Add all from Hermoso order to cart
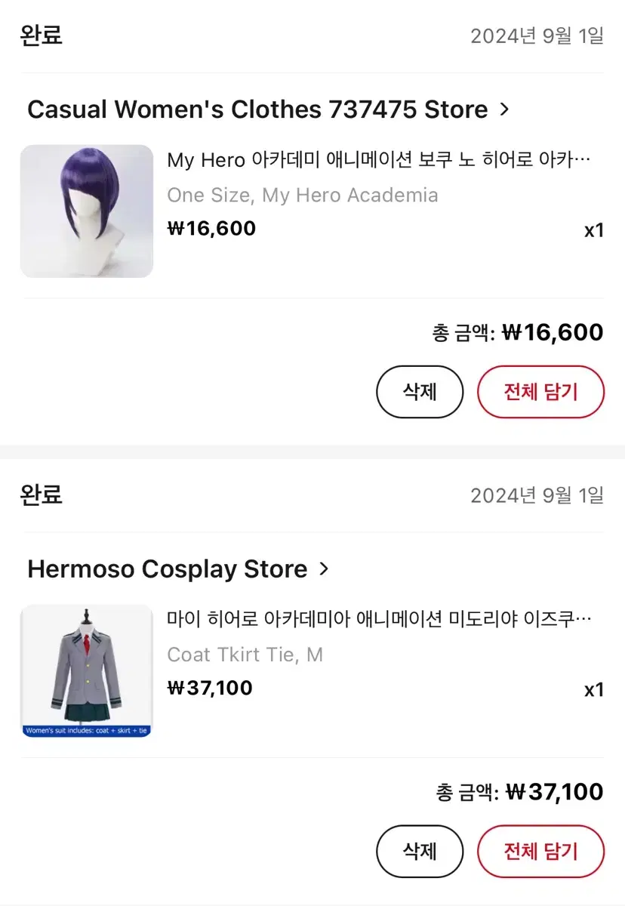Screen dimensions: 625x906 (540, 851)
